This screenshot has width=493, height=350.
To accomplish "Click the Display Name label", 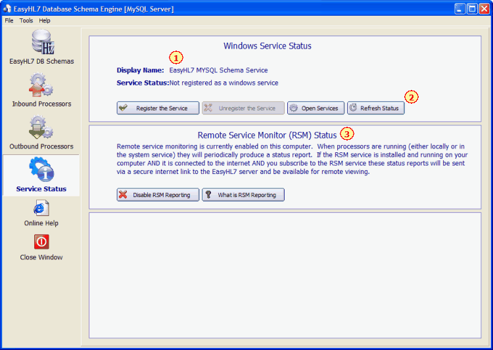I will (140, 70).
